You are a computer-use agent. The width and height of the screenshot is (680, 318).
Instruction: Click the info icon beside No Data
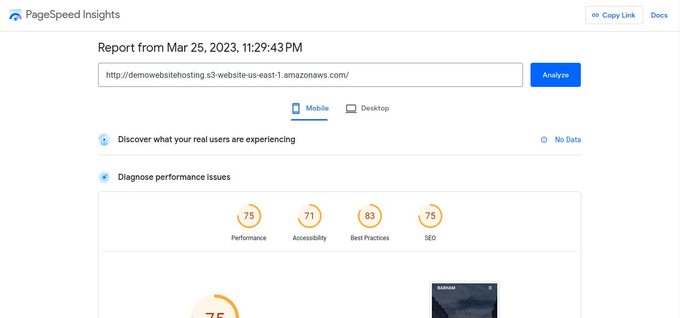click(x=544, y=140)
